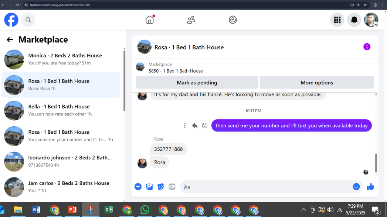The image size is (387, 217).
Task: Open Bella 1 Bed 1 Bath House chat
Action: pyautogui.click(x=61, y=110)
